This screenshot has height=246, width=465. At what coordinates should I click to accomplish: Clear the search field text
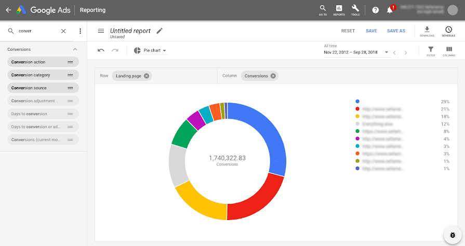point(63,31)
